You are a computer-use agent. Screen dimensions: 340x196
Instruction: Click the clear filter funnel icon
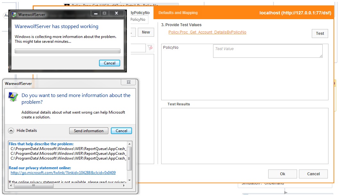150,48
